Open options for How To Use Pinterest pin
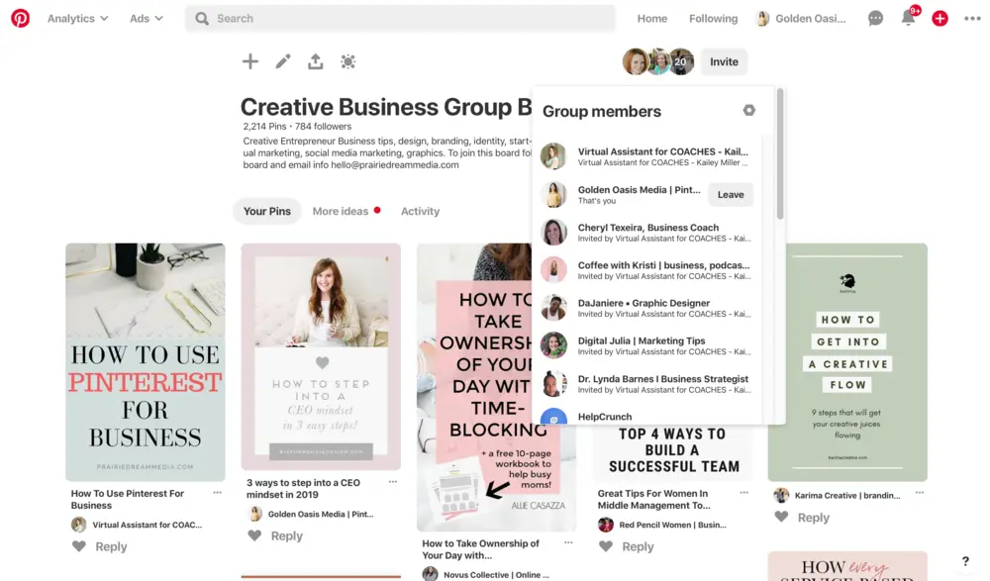Screen dimensions: 990x581 tap(217, 493)
